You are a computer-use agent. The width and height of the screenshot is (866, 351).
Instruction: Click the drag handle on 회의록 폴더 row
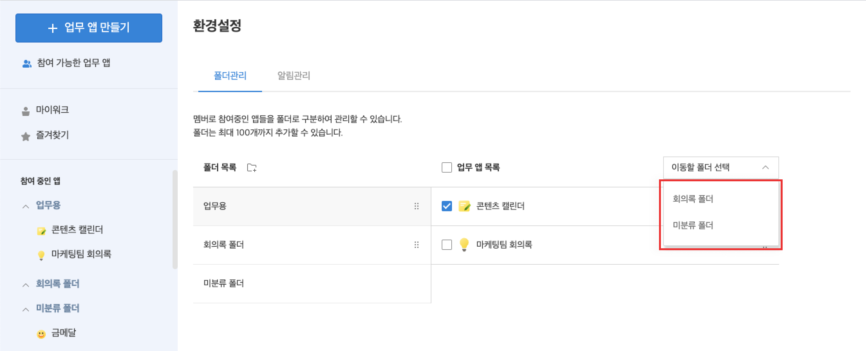[x=417, y=245]
